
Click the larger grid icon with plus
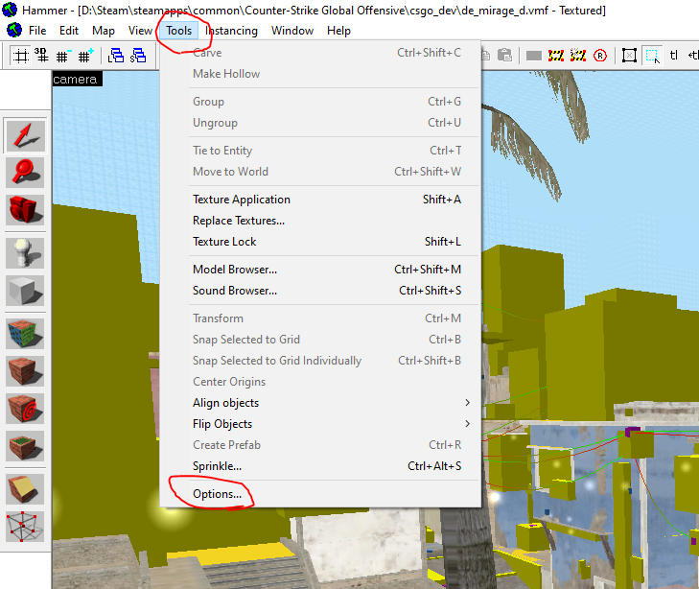[x=85, y=56]
